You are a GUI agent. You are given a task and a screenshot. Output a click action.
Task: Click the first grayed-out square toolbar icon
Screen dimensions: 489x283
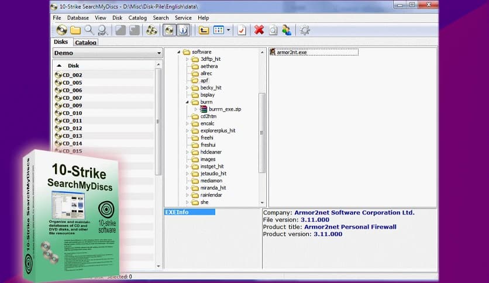coord(120,30)
